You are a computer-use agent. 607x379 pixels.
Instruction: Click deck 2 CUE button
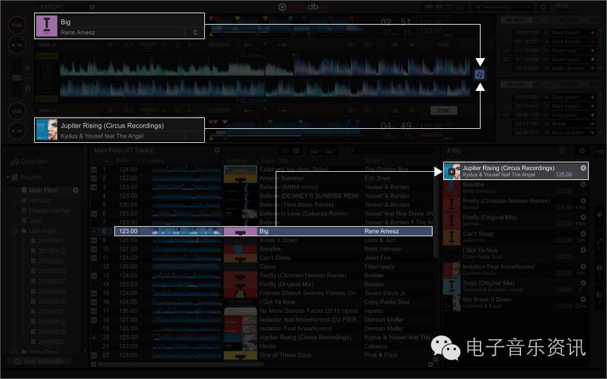pyautogui.click(x=16, y=111)
